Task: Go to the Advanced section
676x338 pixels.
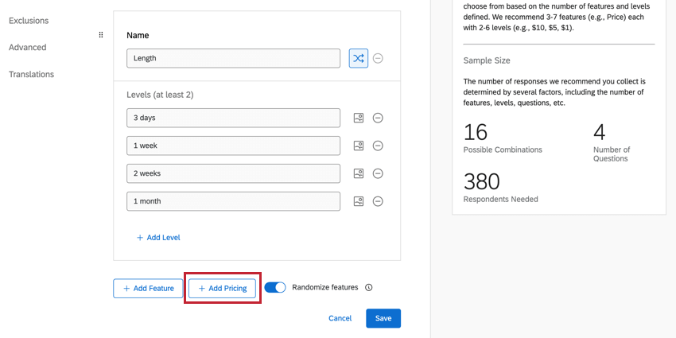Action: click(28, 48)
